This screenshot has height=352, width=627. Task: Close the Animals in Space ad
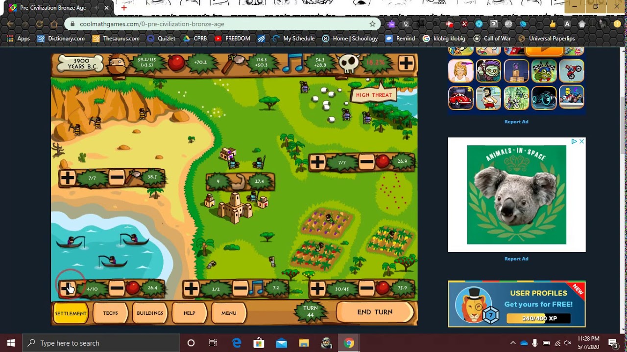(x=581, y=141)
